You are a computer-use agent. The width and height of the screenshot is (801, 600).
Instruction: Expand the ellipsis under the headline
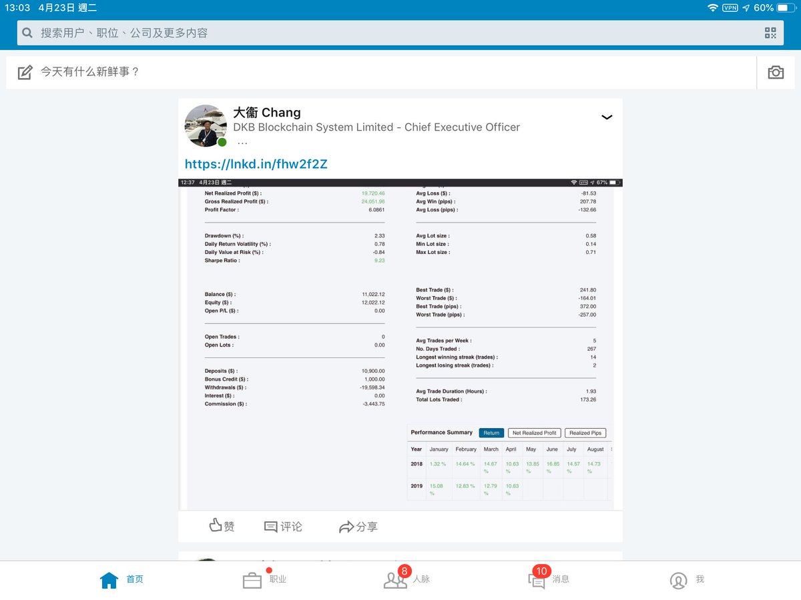[242, 143]
